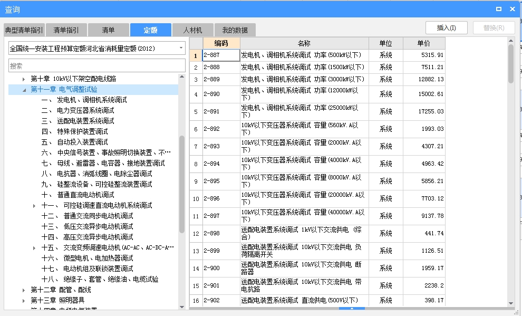The width and height of the screenshot is (522, 316).
Task: Open the 人材机 tab
Action: (192, 30)
